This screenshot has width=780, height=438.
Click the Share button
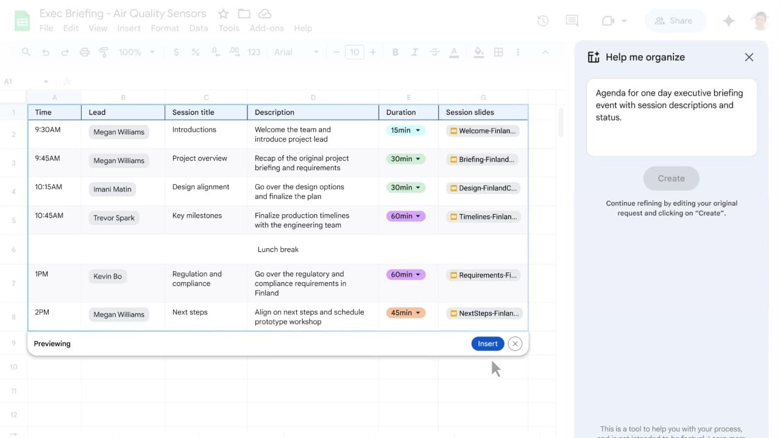pyautogui.click(x=674, y=21)
